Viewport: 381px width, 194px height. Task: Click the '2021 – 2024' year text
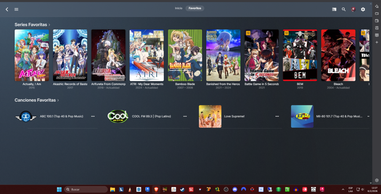(x=223, y=88)
